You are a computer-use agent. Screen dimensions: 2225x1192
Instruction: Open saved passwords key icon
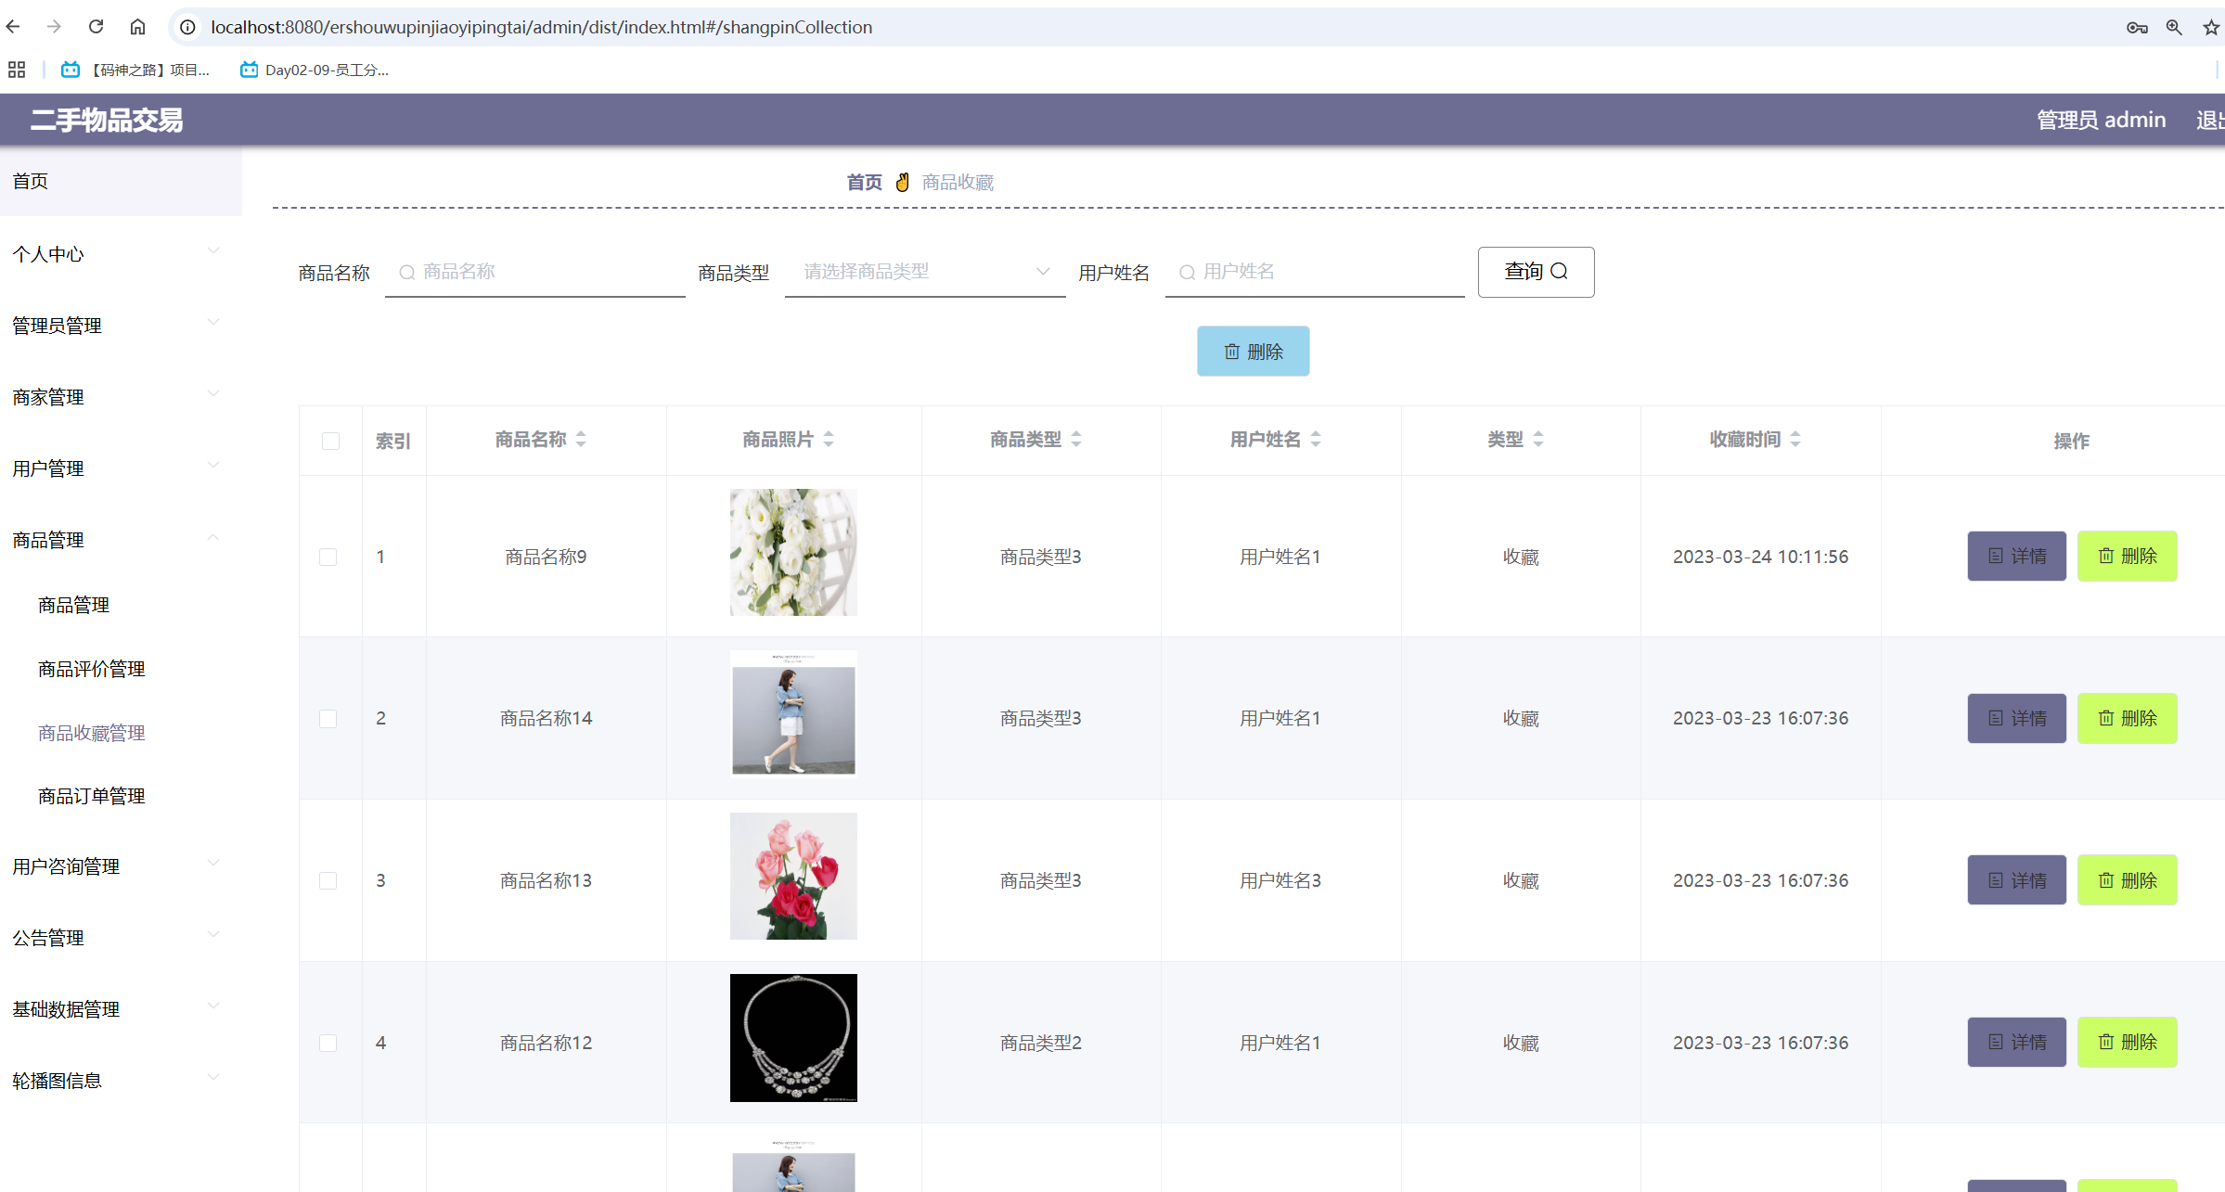2137,27
